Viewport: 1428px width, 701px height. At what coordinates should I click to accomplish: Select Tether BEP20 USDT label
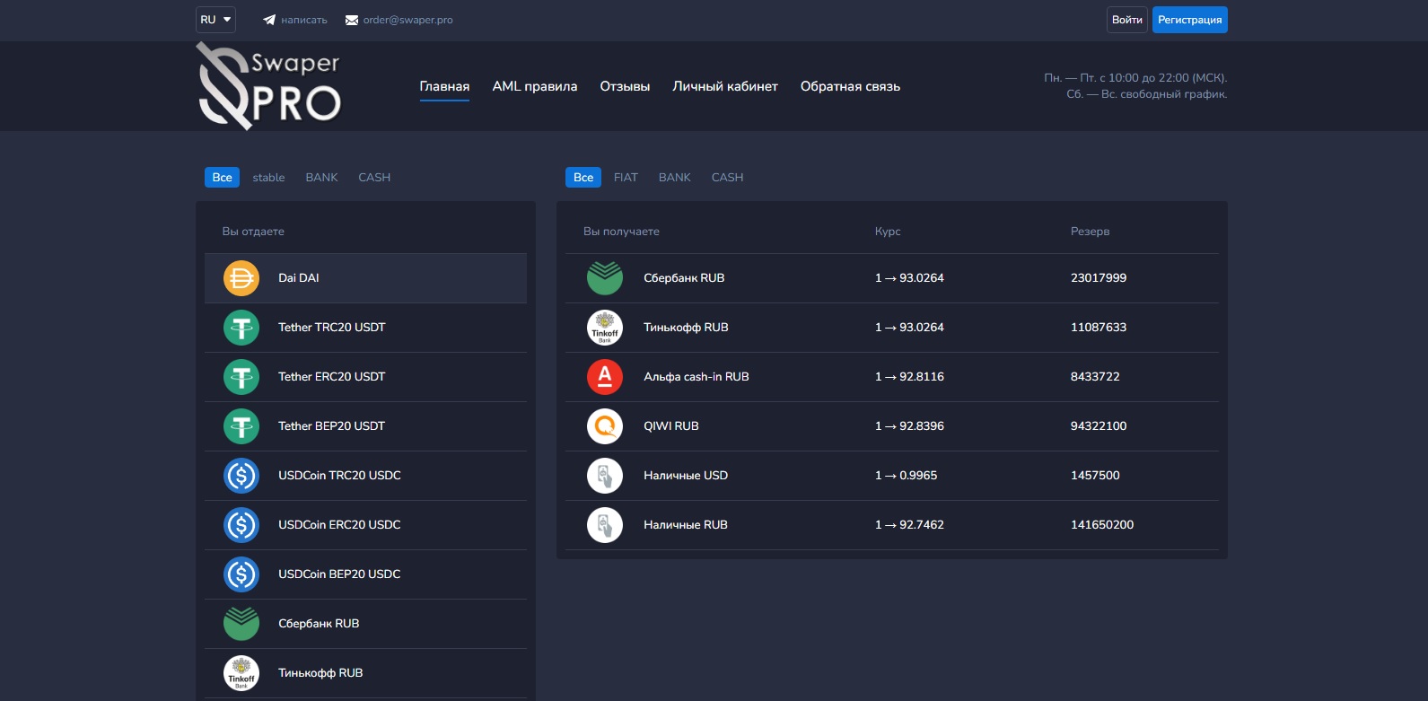pos(332,426)
